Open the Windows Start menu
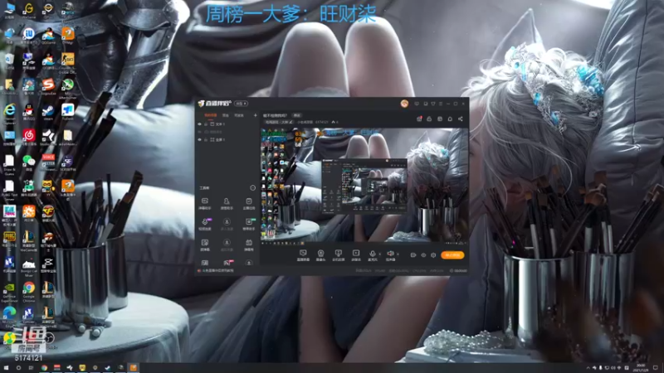 pyautogui.click(x=6, y=368)
